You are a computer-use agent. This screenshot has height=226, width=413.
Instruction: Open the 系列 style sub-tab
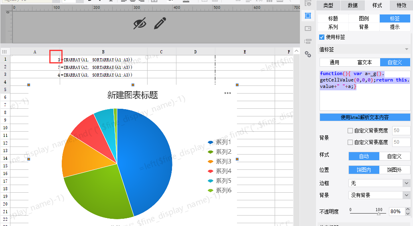tap(333, 27)
